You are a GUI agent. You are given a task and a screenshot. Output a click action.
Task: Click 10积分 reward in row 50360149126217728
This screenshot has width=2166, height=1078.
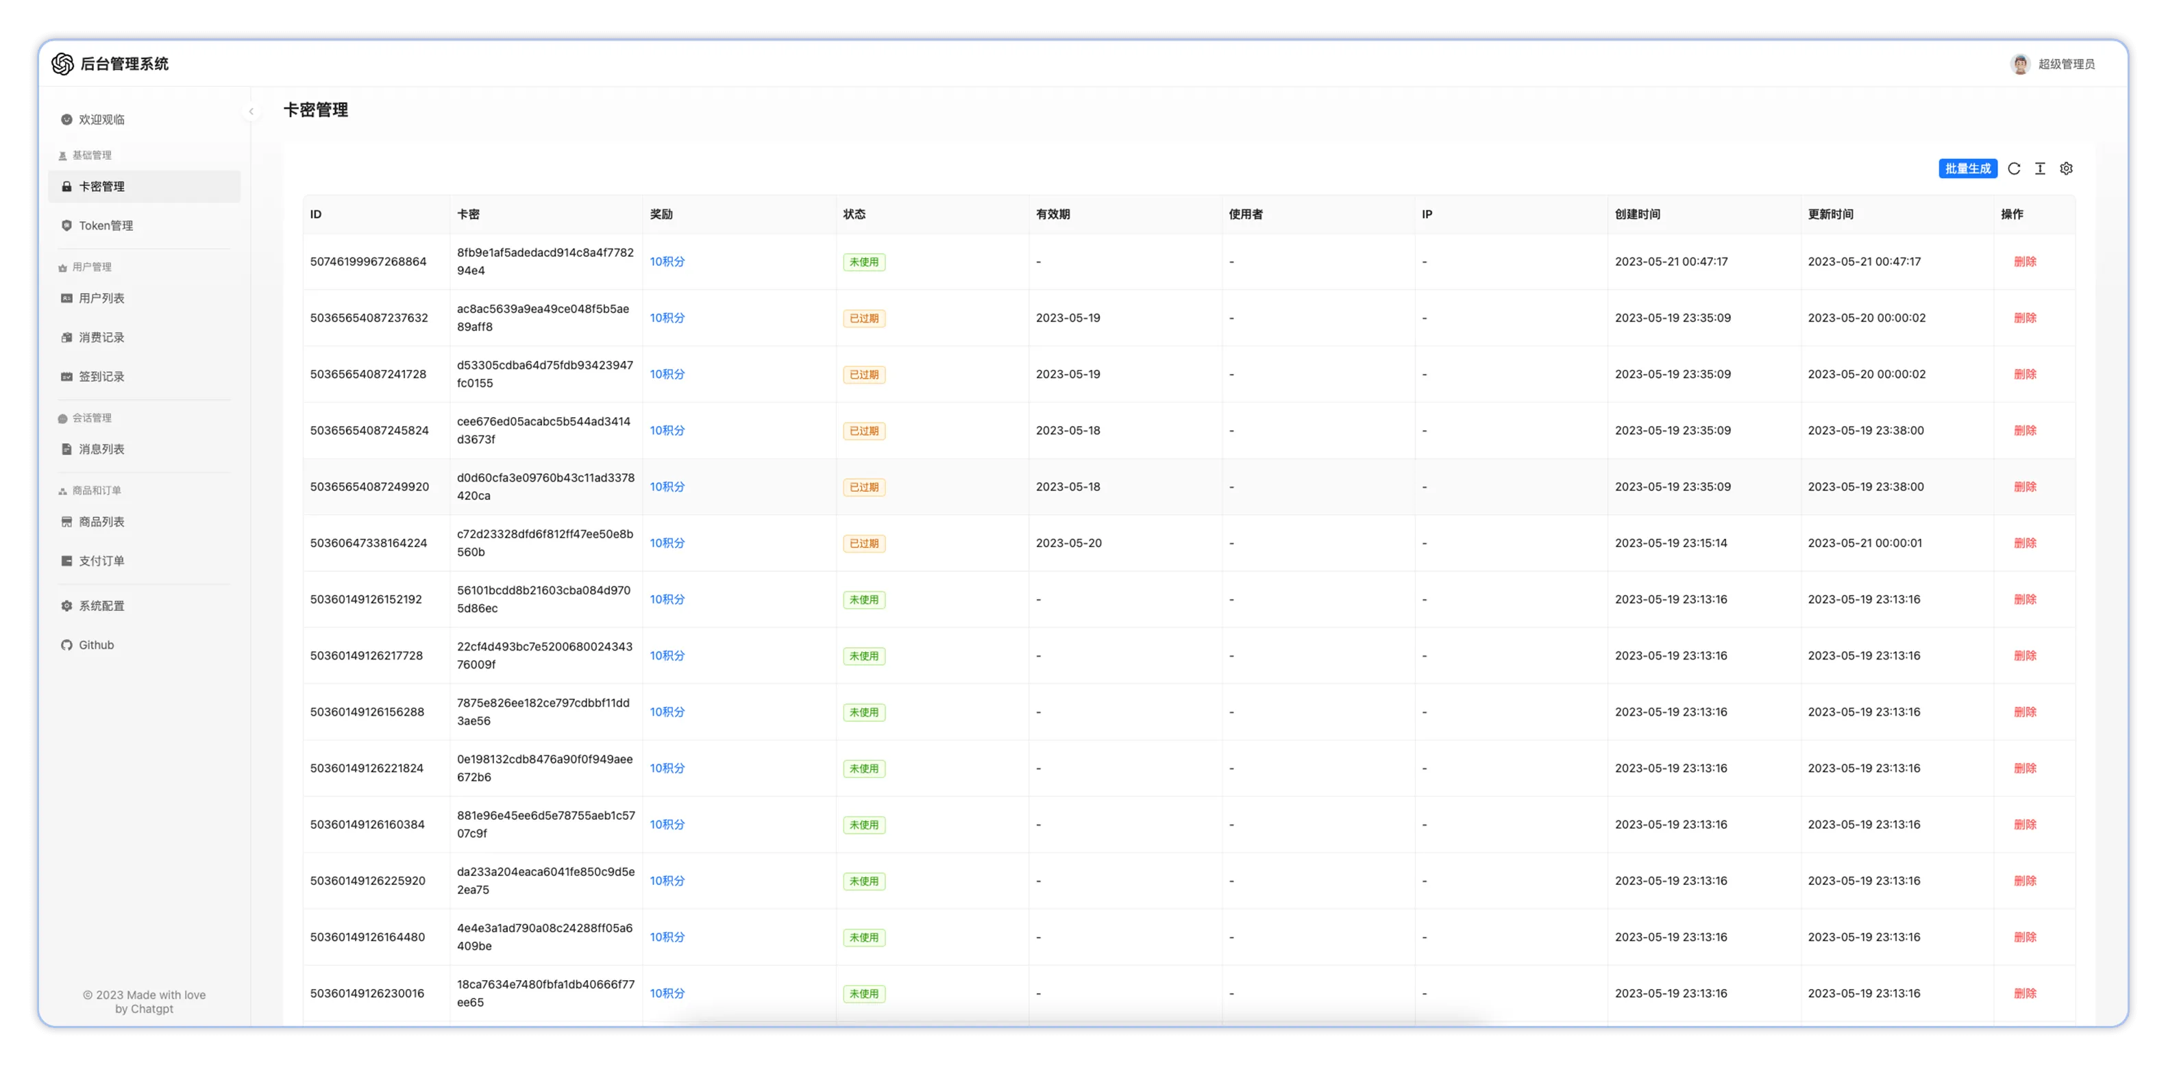click(x=667, y=655)
